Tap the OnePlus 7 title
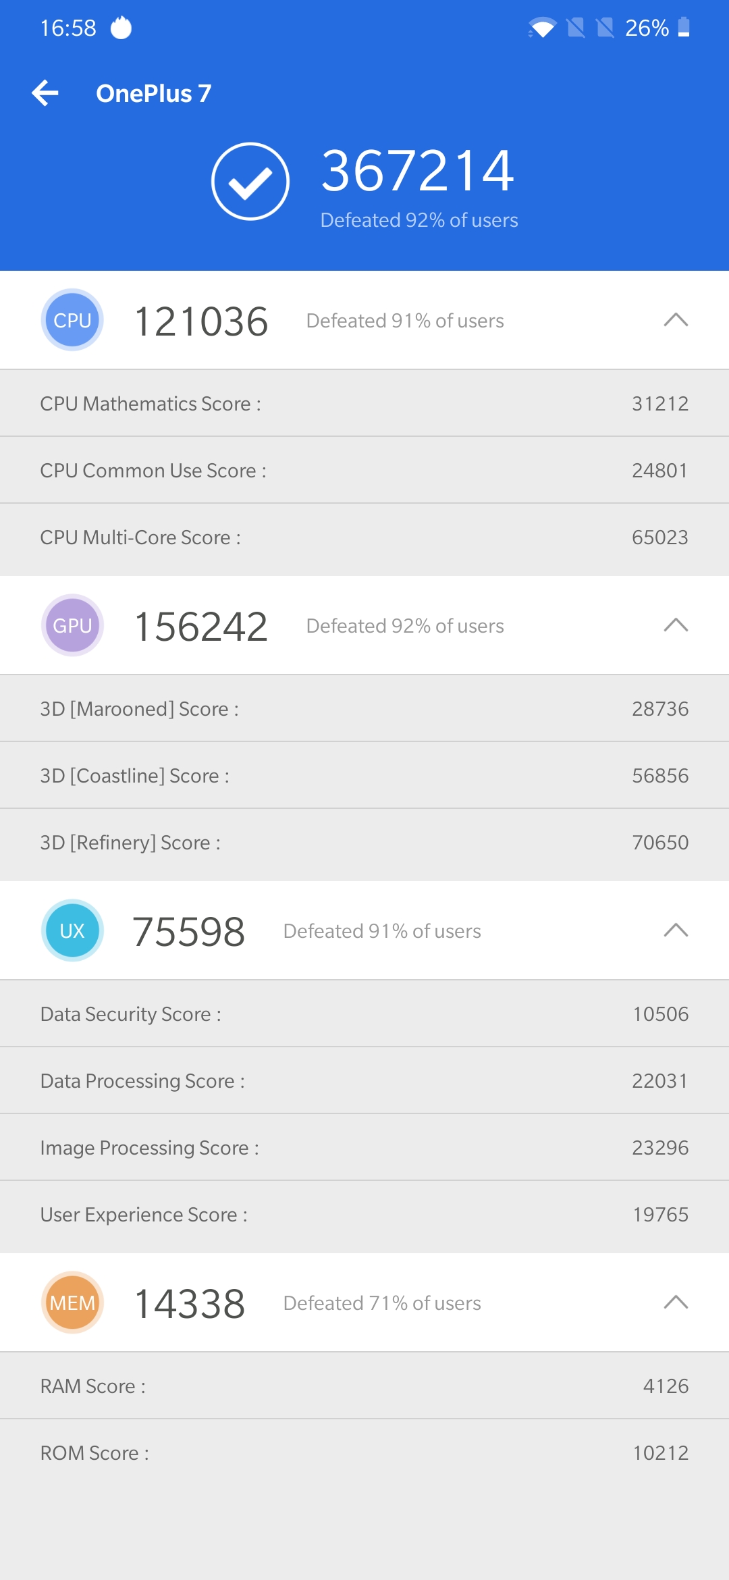Screen dimensions: 729x1580 [x=154, y=93]
